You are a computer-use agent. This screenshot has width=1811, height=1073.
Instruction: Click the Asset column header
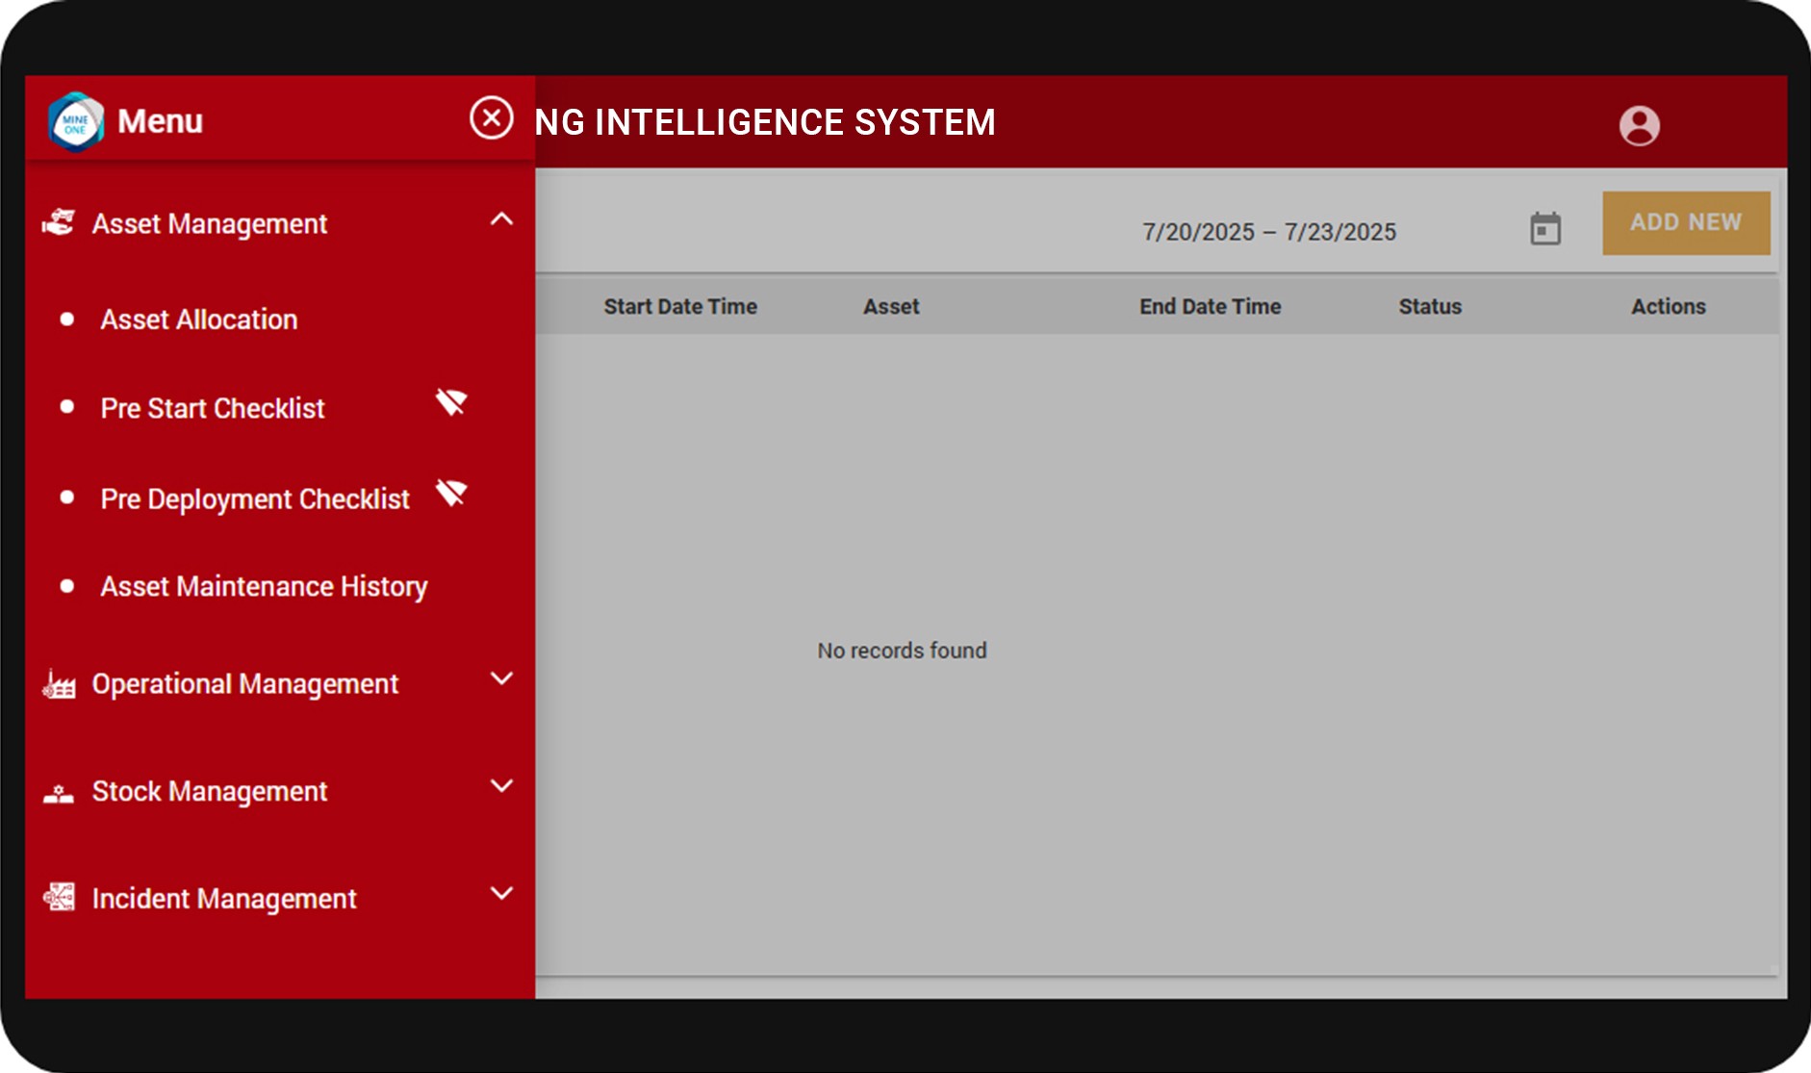[891, 306]
